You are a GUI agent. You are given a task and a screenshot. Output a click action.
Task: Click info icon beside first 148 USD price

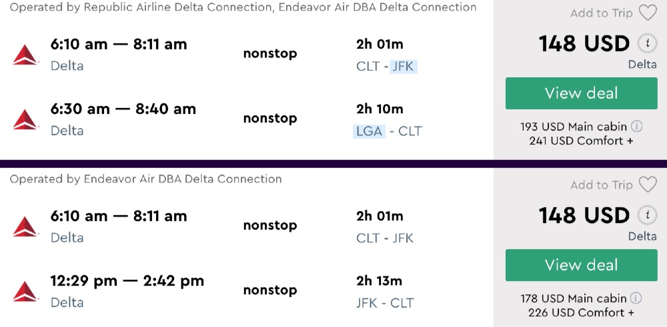pyautogui.click(x=646, y=44)
